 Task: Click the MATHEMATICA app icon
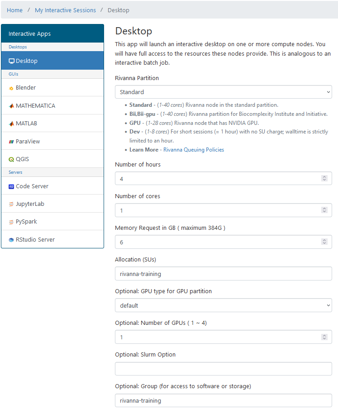click(x=11, y=106)
